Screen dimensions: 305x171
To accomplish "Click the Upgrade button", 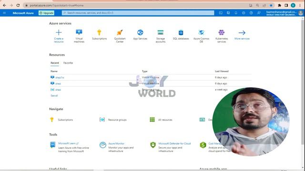I will pyautogui.click(x=46, y=13).
